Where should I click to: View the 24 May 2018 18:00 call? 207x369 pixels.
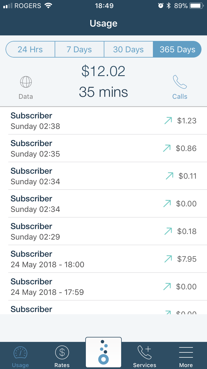[x=83, y=259]
